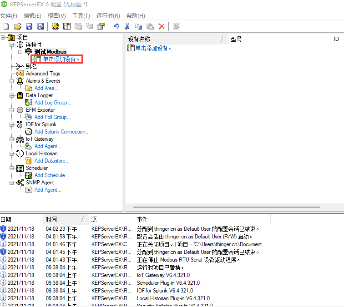344x307 pixels.
Task: Collapse the Alarms & Events tree node
Action: (x=11, y=81)
